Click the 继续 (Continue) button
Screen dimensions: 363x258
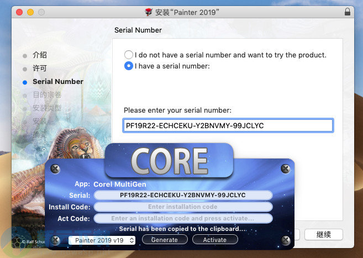pyautogui.click(x=323, y=234)
